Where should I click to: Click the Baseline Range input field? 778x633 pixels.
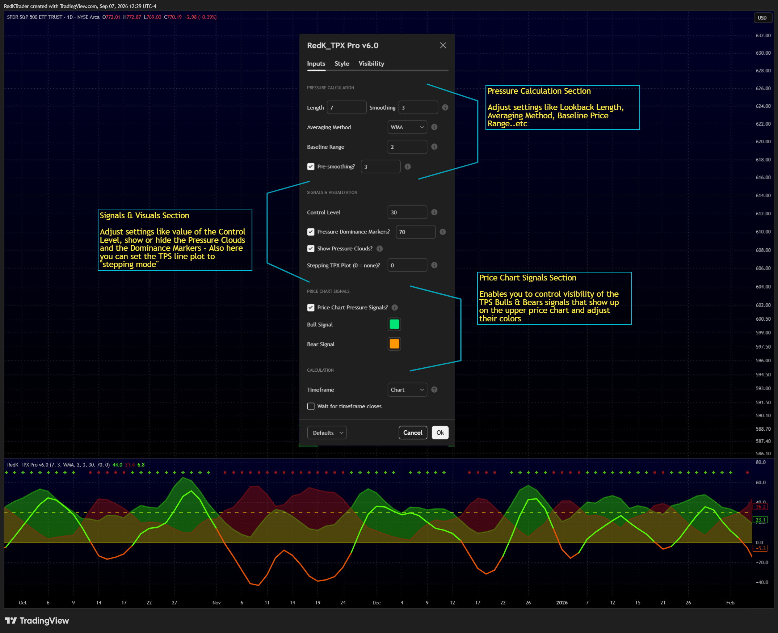pyautogui.click(x=407, y=147)
